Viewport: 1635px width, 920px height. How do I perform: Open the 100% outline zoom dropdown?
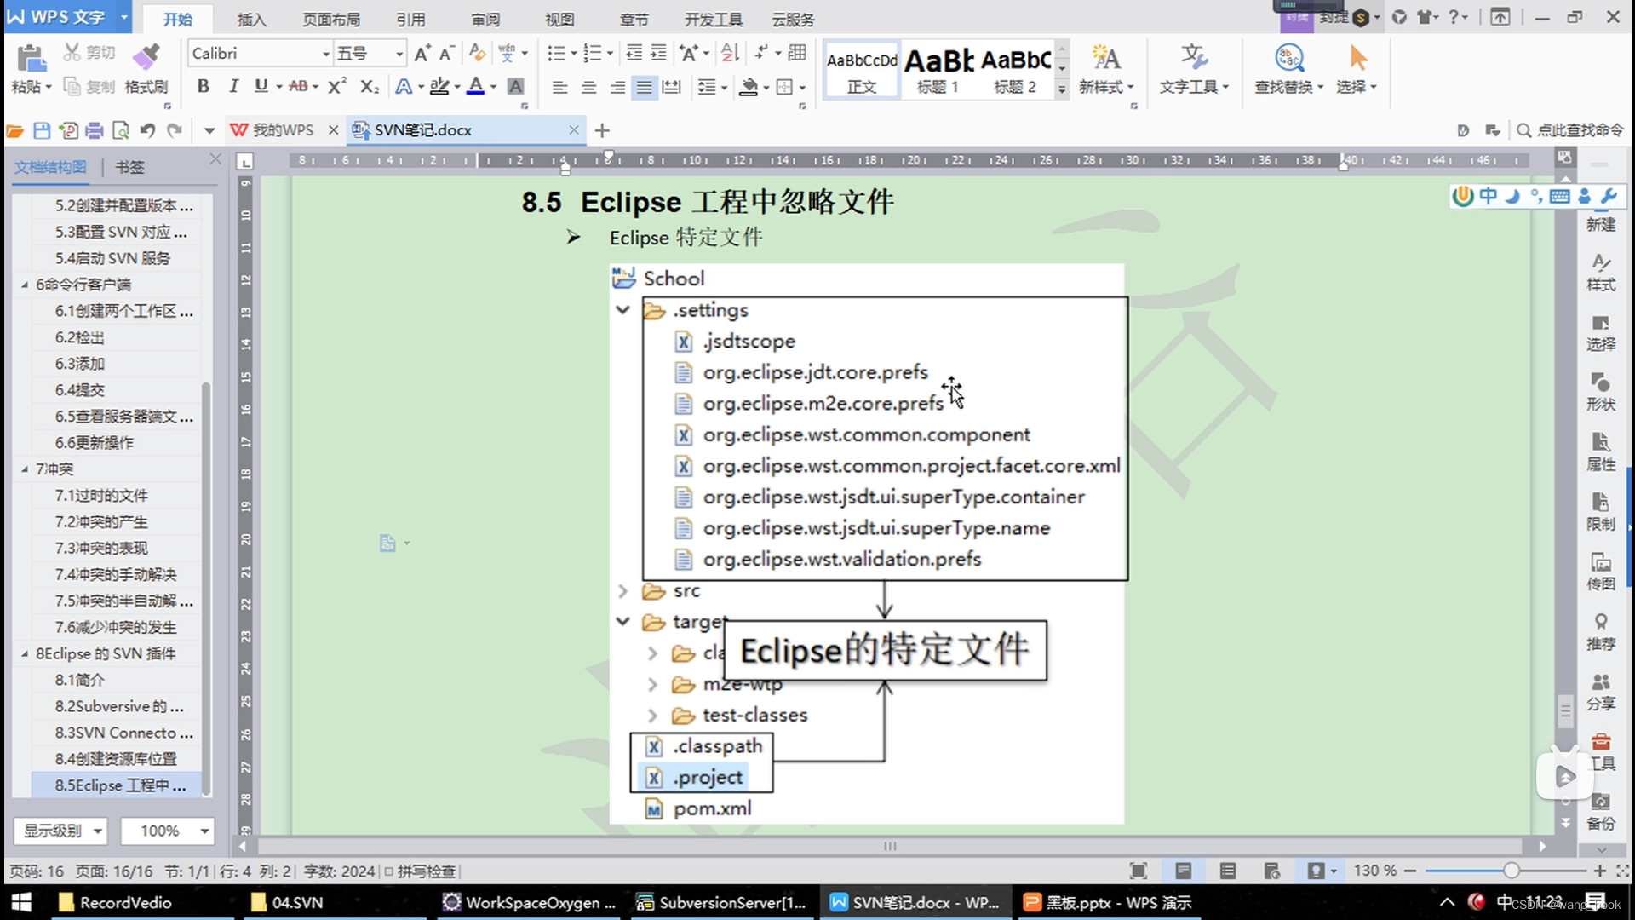(x=167, y=831)
